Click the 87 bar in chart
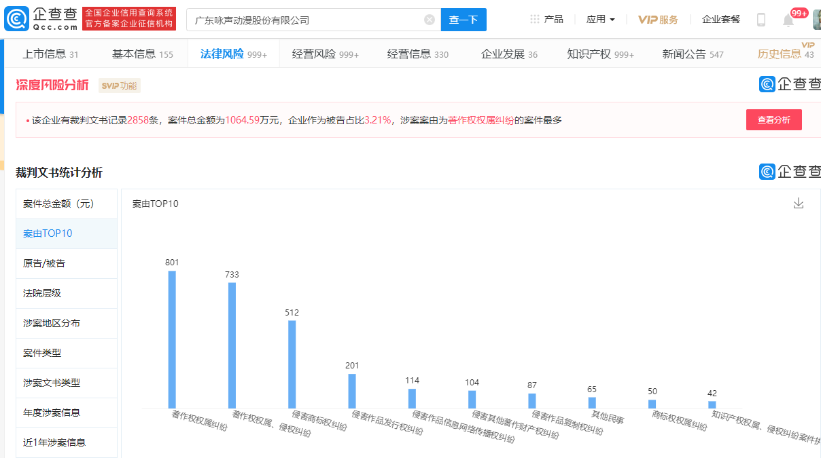 tap(532, 401)
